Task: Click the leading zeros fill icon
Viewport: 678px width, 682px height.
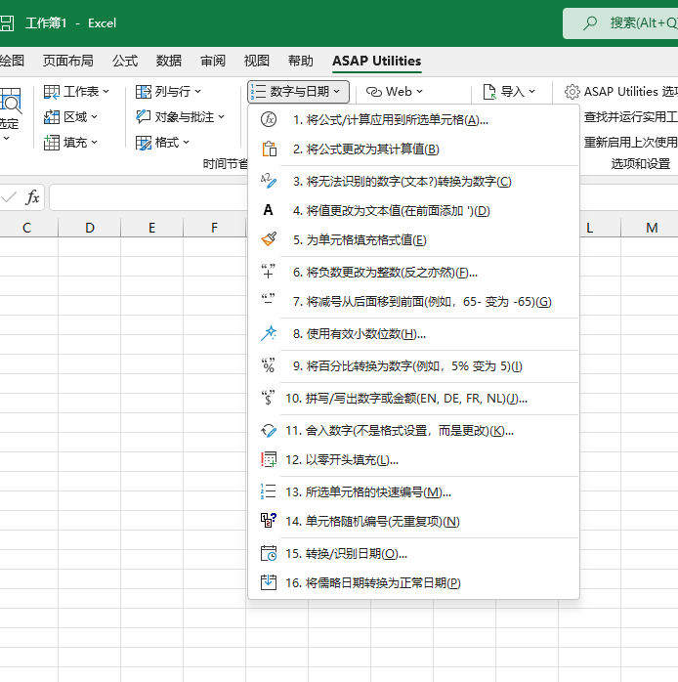Action: click(269, 460)
